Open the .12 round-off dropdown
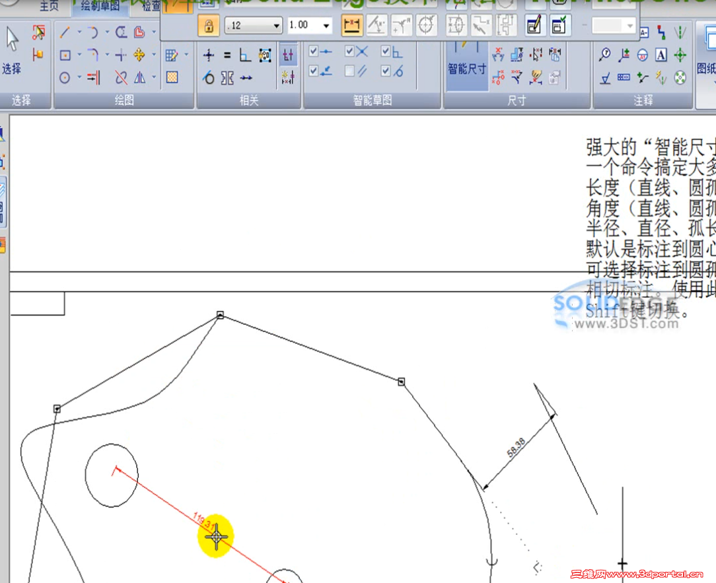 point(277,26)
